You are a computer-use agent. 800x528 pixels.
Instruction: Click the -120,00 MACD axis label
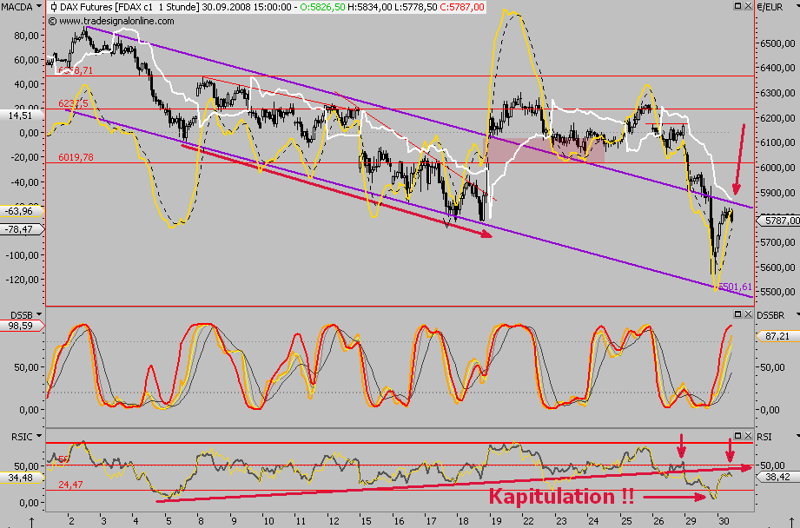click(x=23, y=280)
